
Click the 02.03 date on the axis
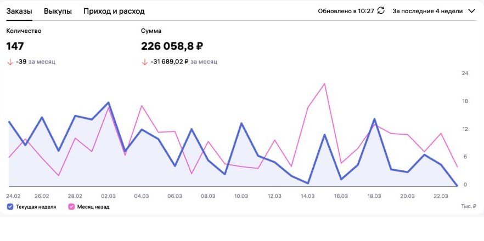click(x=108, y=196)
